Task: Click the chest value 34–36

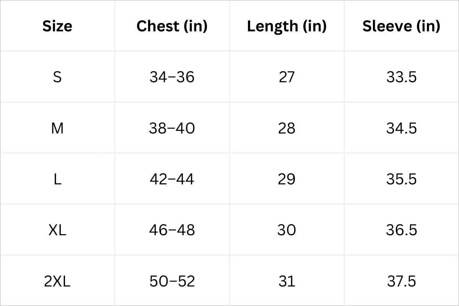Action: pos(172,77)
